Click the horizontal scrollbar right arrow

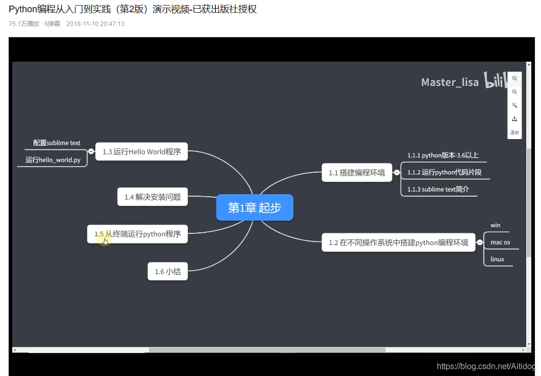(524, 350)
